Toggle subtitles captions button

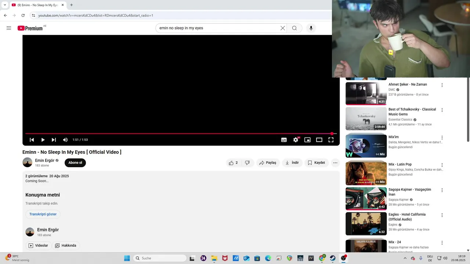[284, 140]
